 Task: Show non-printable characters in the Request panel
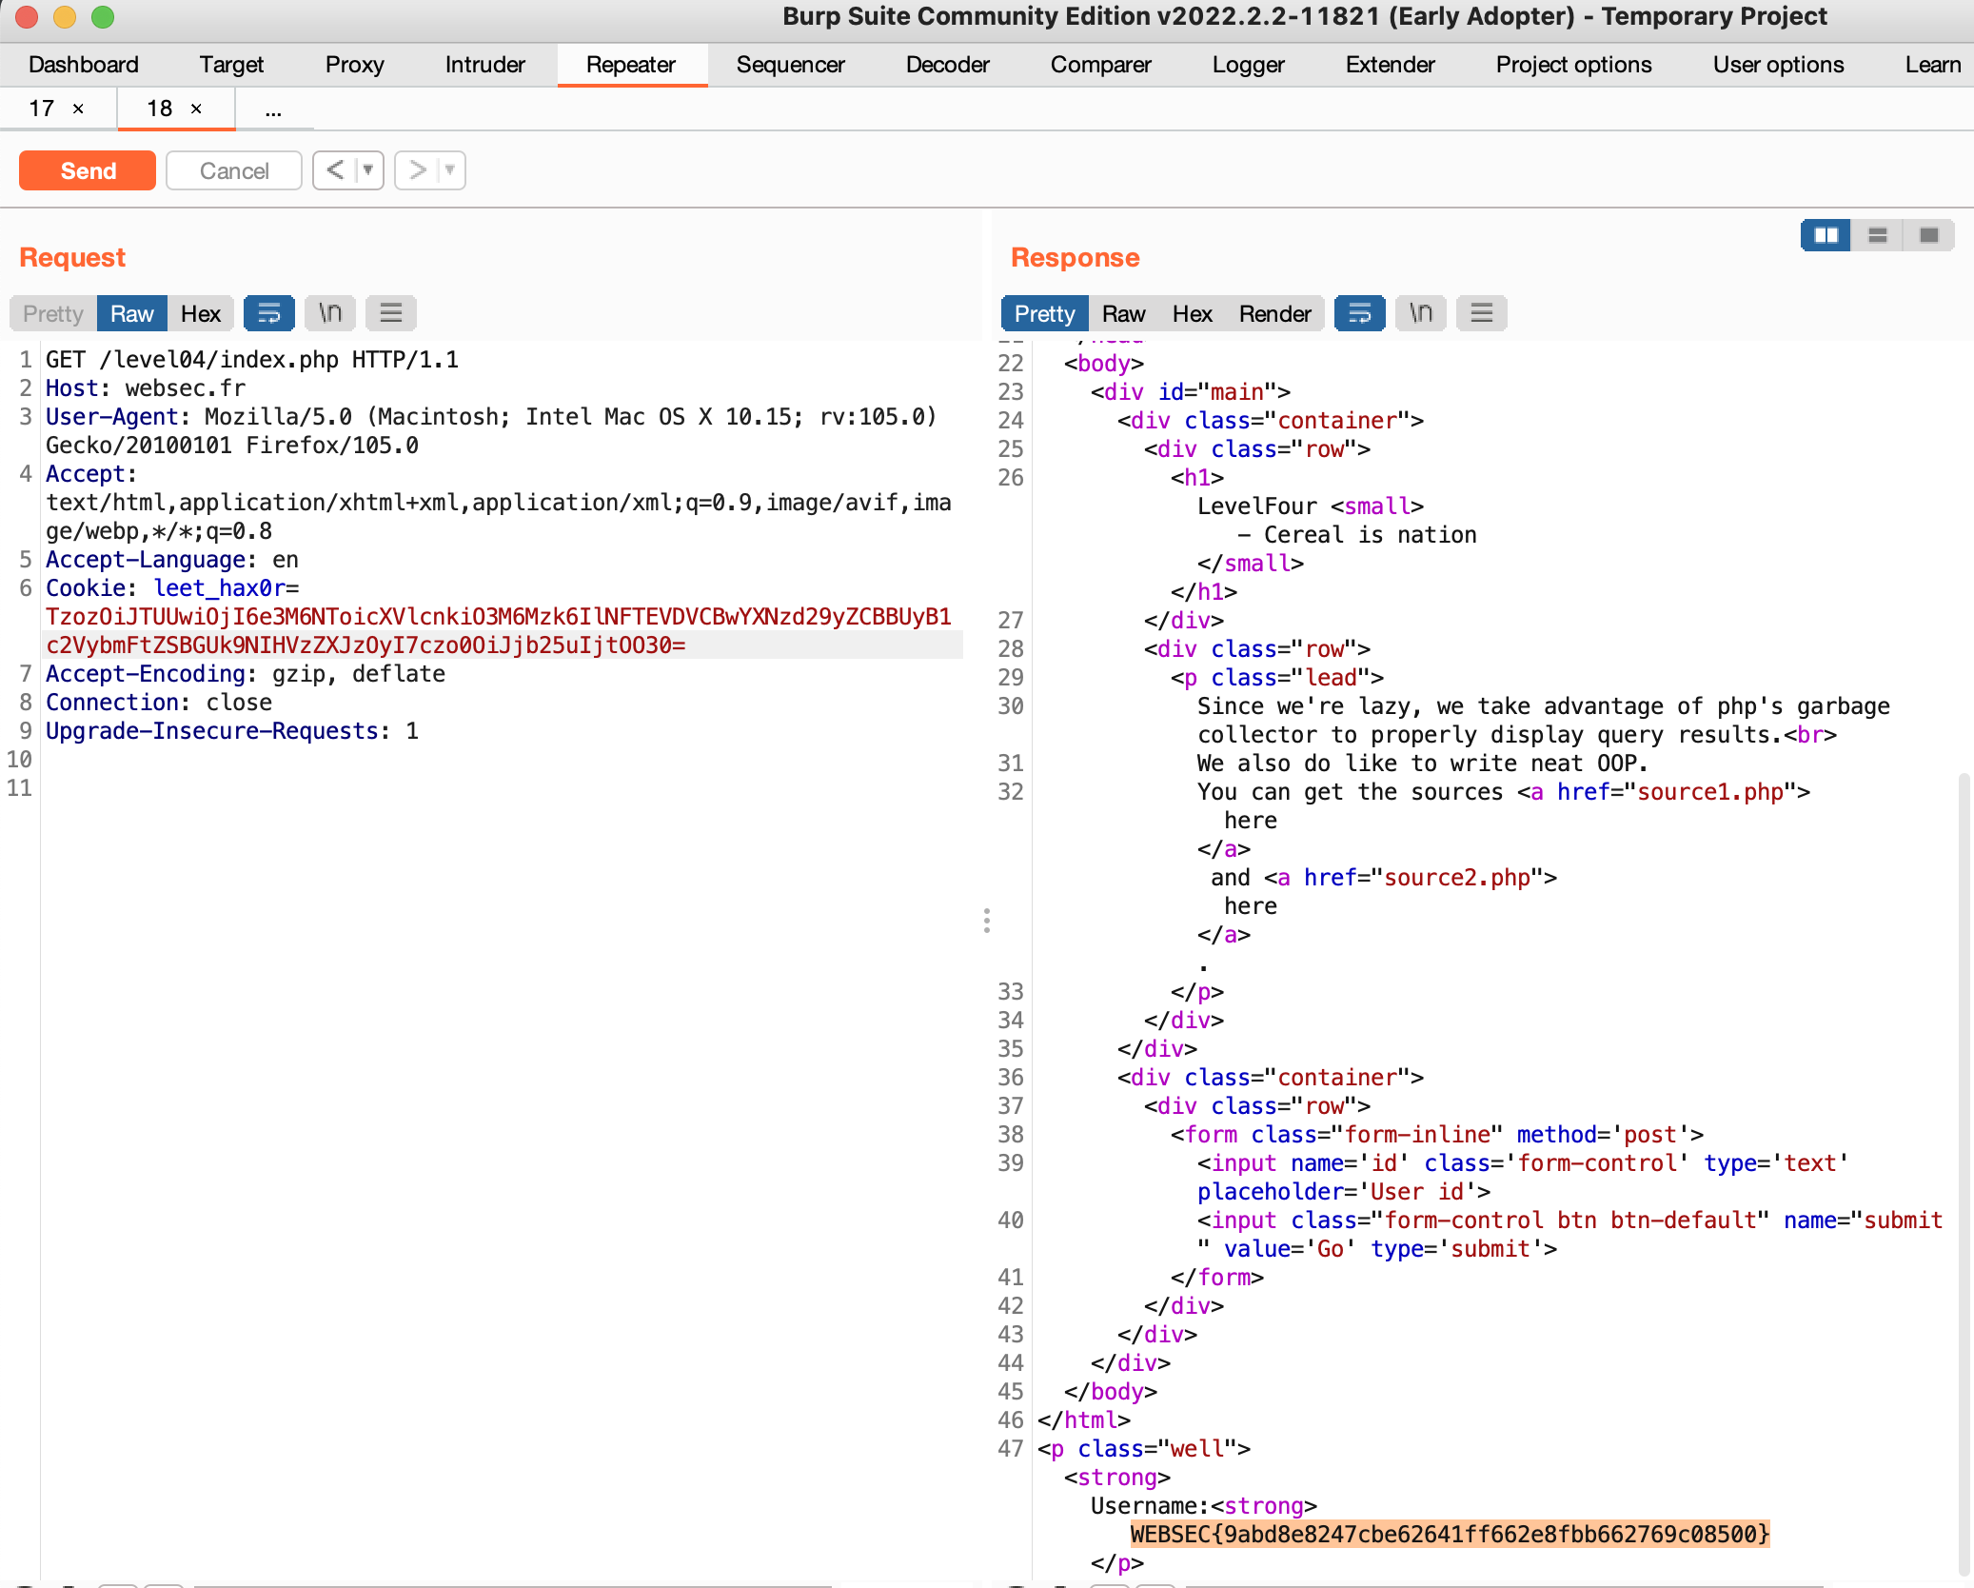pos(329,312)
